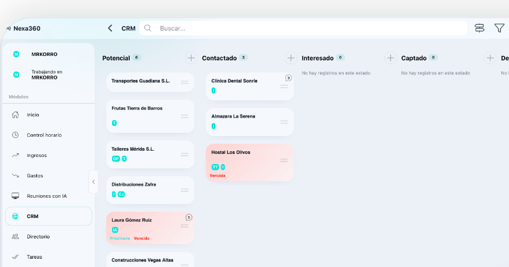Click the Directorio people icon
Image resolution: width=509 pixels, height=267 pixels.
(x=15, y=236)
